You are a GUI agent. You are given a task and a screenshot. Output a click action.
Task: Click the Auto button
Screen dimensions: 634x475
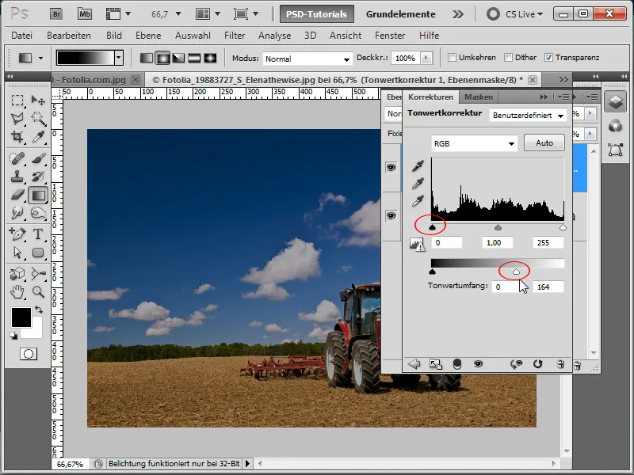tap(544, 143)
